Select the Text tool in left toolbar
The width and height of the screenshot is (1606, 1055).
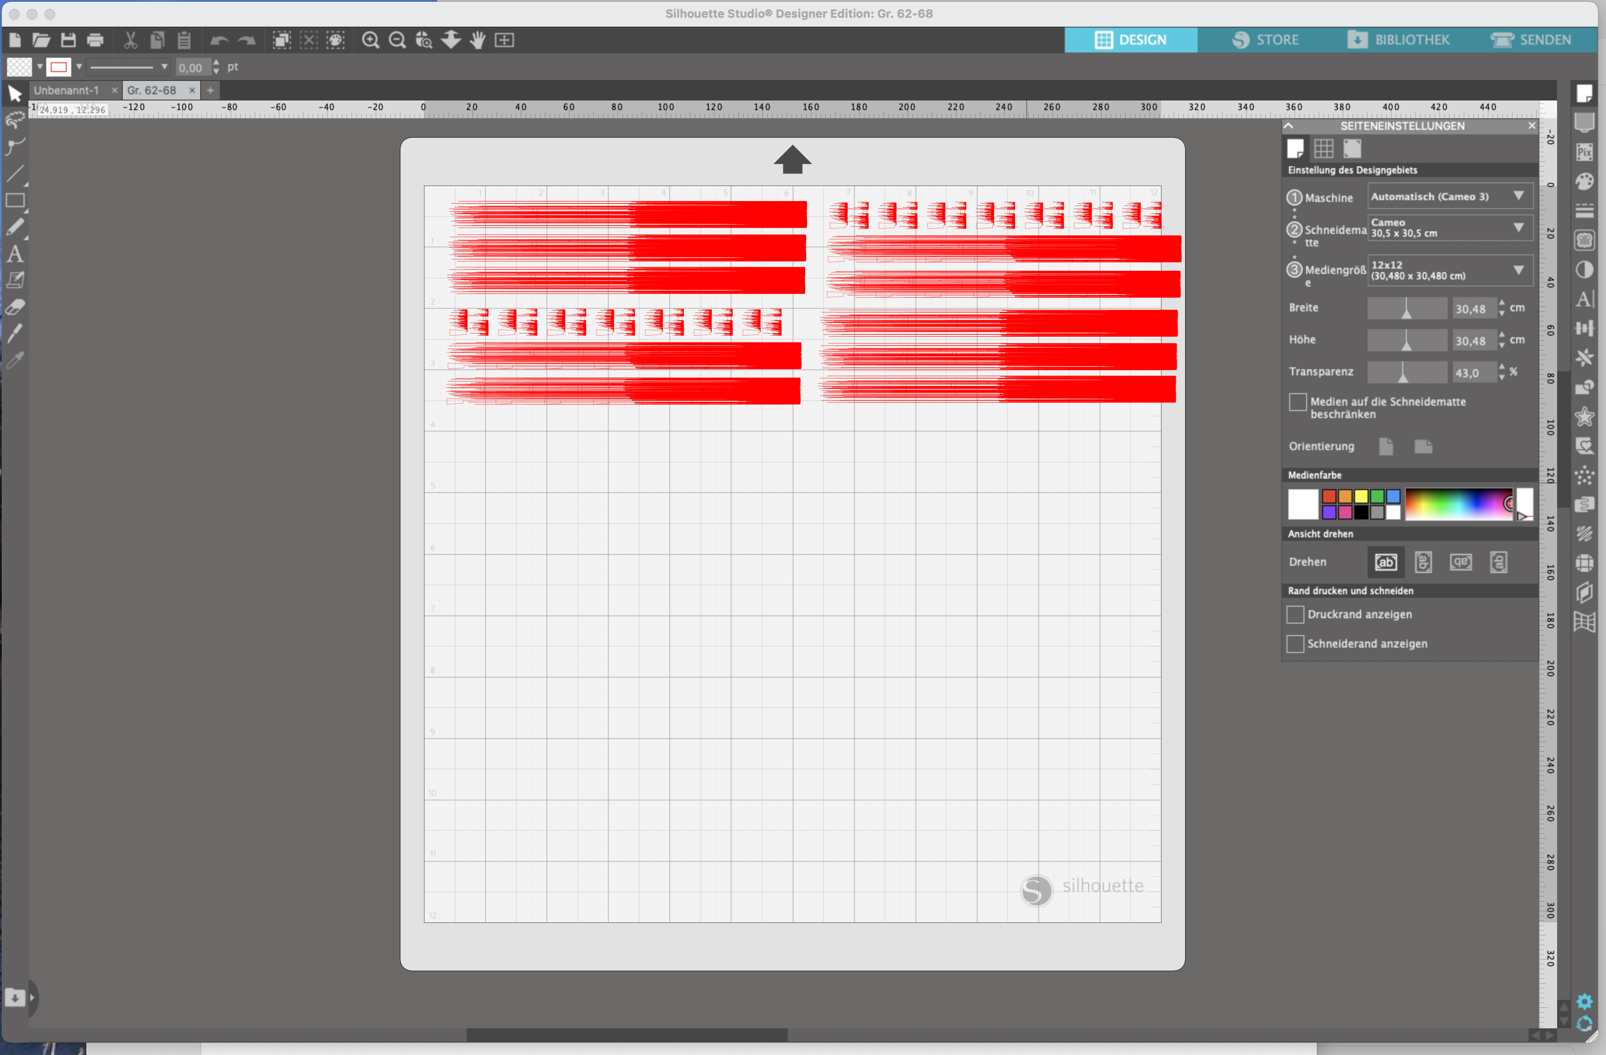[x=15, y=254]
